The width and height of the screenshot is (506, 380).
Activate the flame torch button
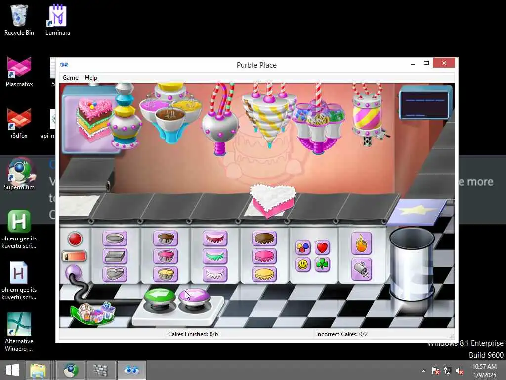tap(361, 243)
